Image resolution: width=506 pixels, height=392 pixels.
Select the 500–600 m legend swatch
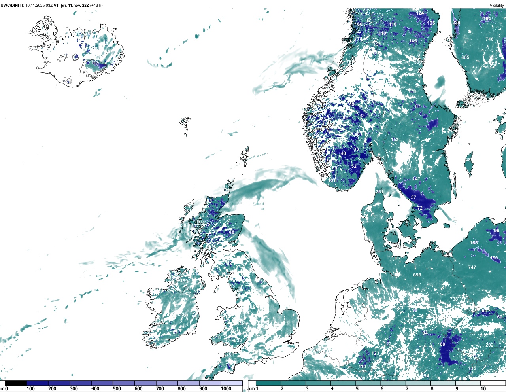(x=124, y=383)
